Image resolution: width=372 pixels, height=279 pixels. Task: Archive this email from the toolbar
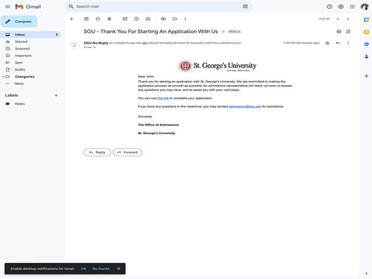click(86, 19)
